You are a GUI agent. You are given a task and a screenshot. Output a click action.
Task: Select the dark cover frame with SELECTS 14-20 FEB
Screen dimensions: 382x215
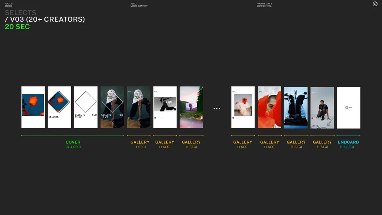click(112, 107)
